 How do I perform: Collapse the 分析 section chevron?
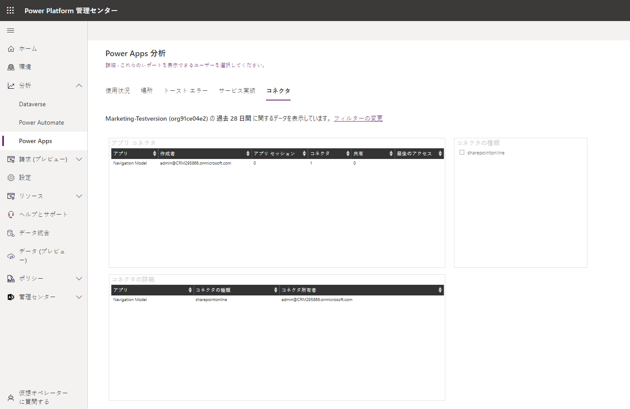(79, 86)
